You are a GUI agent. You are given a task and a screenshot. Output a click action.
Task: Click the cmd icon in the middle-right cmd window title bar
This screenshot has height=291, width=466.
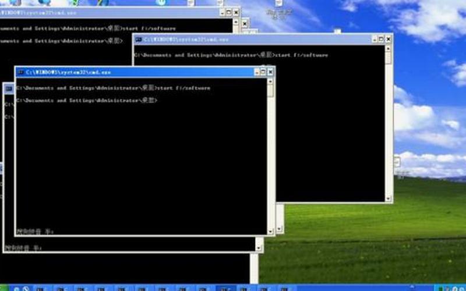138,40
